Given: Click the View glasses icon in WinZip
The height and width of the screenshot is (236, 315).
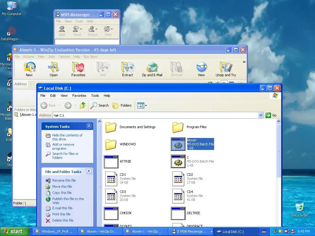Looking at the screenshot, I should pos(201,69).
